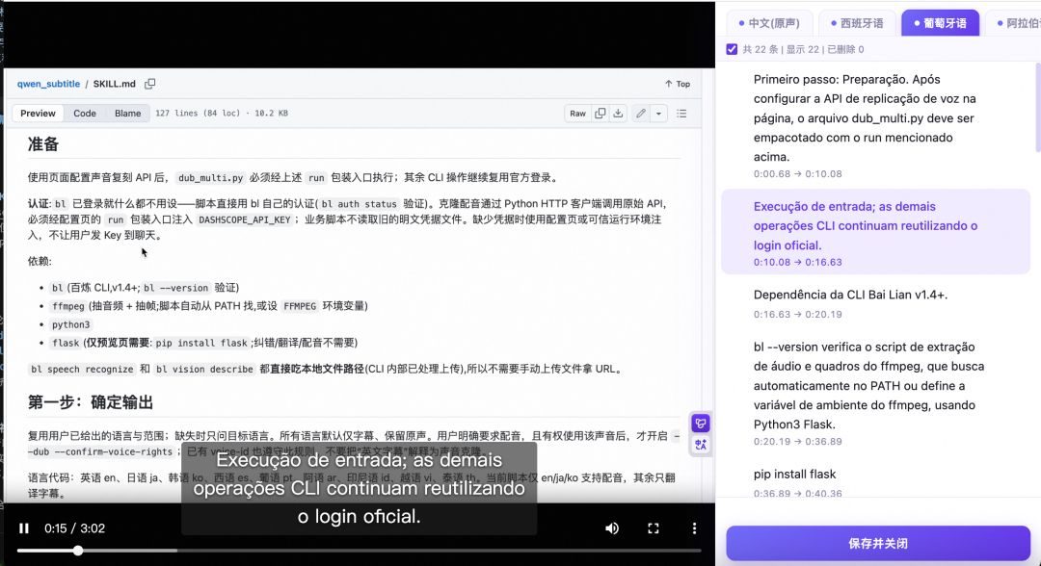Jump to Top of file
The width and height of the screenshot is (1041, 566).
point(678,84)
